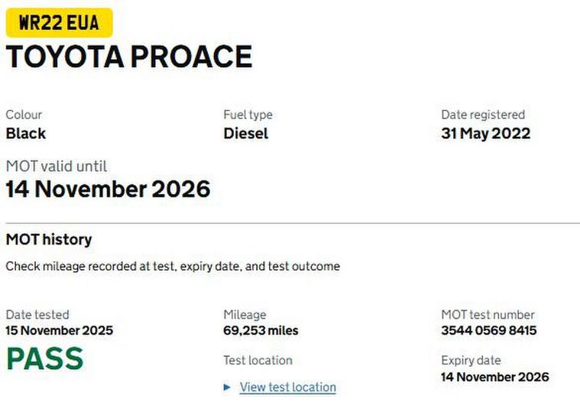Select the 69,253 miles mileage reading
This screenshot has width=580, height=418.
(261, 331)
